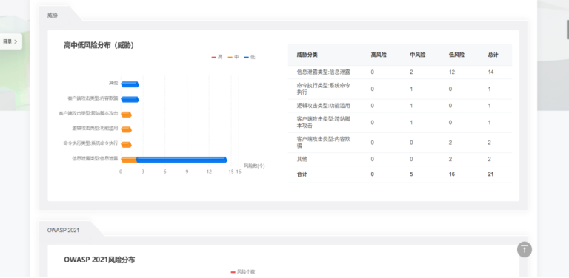Image resolution: width=569 pixels, height=278 pixels.
Task: Select the OWASP 2021 section tab
Action: point(63,230)
